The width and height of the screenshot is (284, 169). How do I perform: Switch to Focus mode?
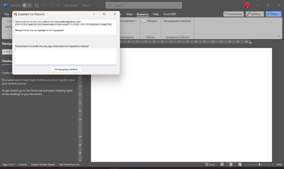pyautogui.click(x=210, y=165)
